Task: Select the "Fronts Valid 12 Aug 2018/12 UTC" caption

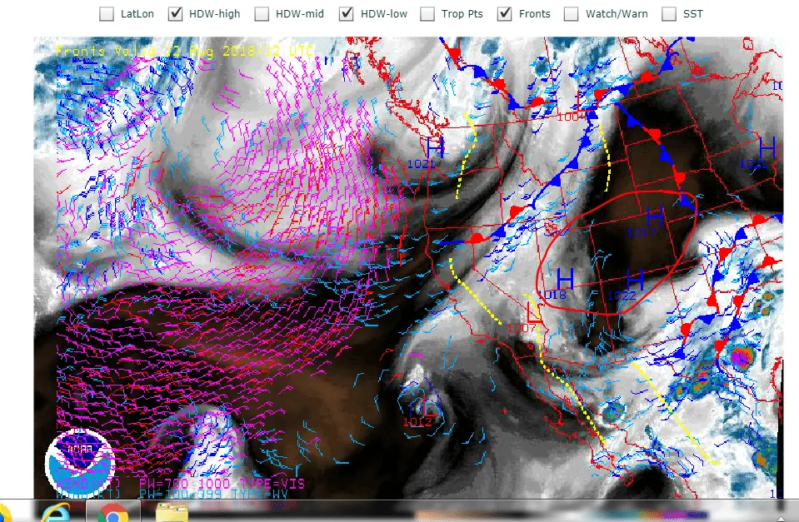Action: tap(185, 51)
